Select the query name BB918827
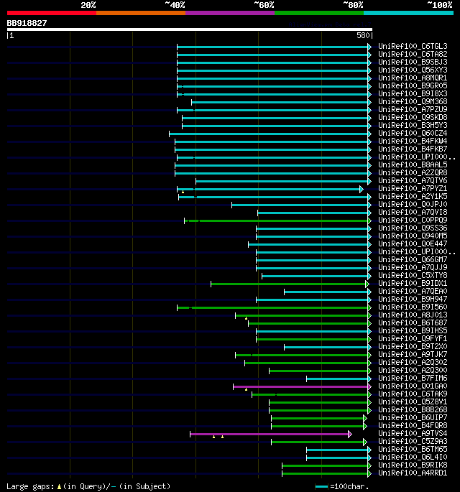Screen dimensions: 460x492 (x=27, y=23)
